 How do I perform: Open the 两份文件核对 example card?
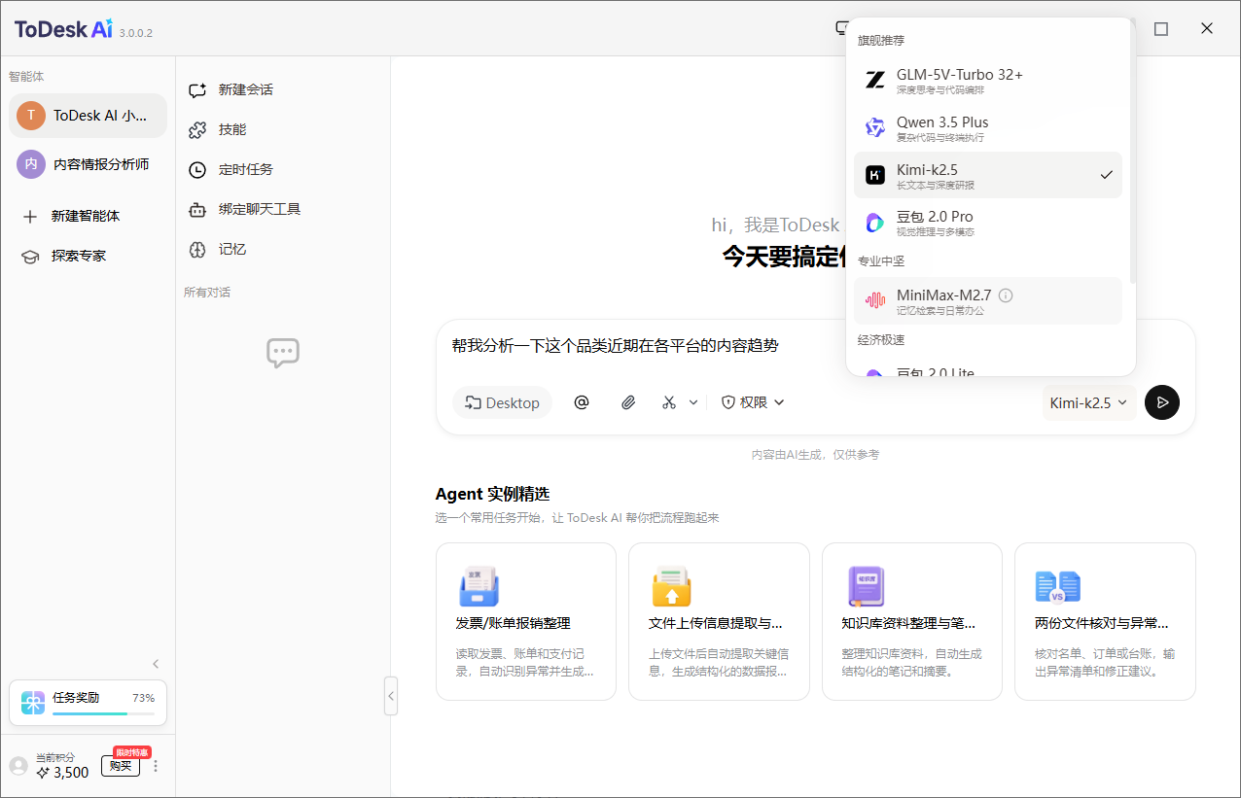[1105, 621]
